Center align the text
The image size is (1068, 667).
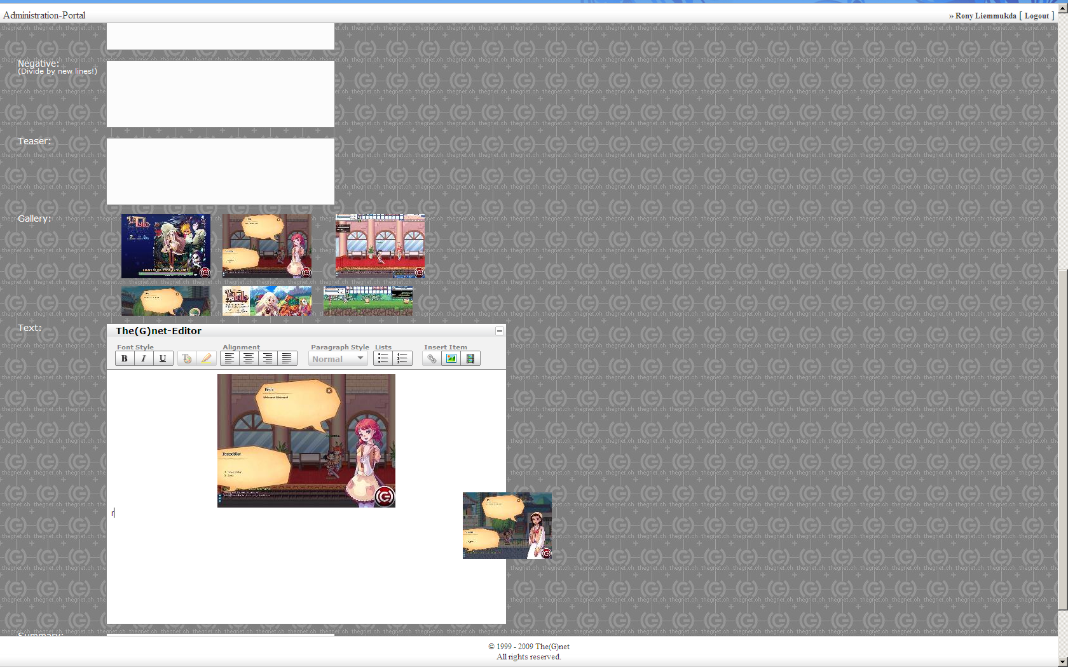click(x=249, y=359)
